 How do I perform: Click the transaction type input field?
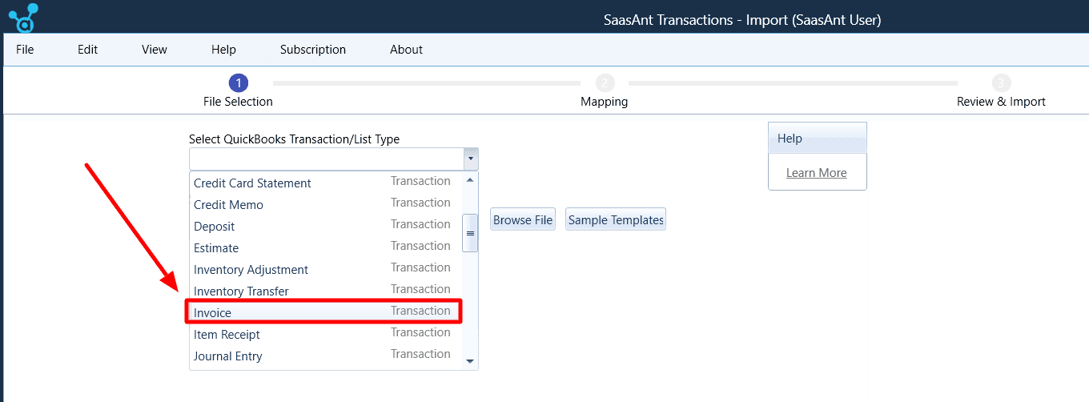[x=327, y=159]
